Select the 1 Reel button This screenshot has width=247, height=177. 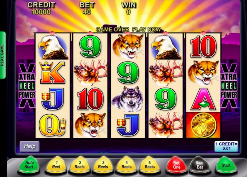[56, 165]
